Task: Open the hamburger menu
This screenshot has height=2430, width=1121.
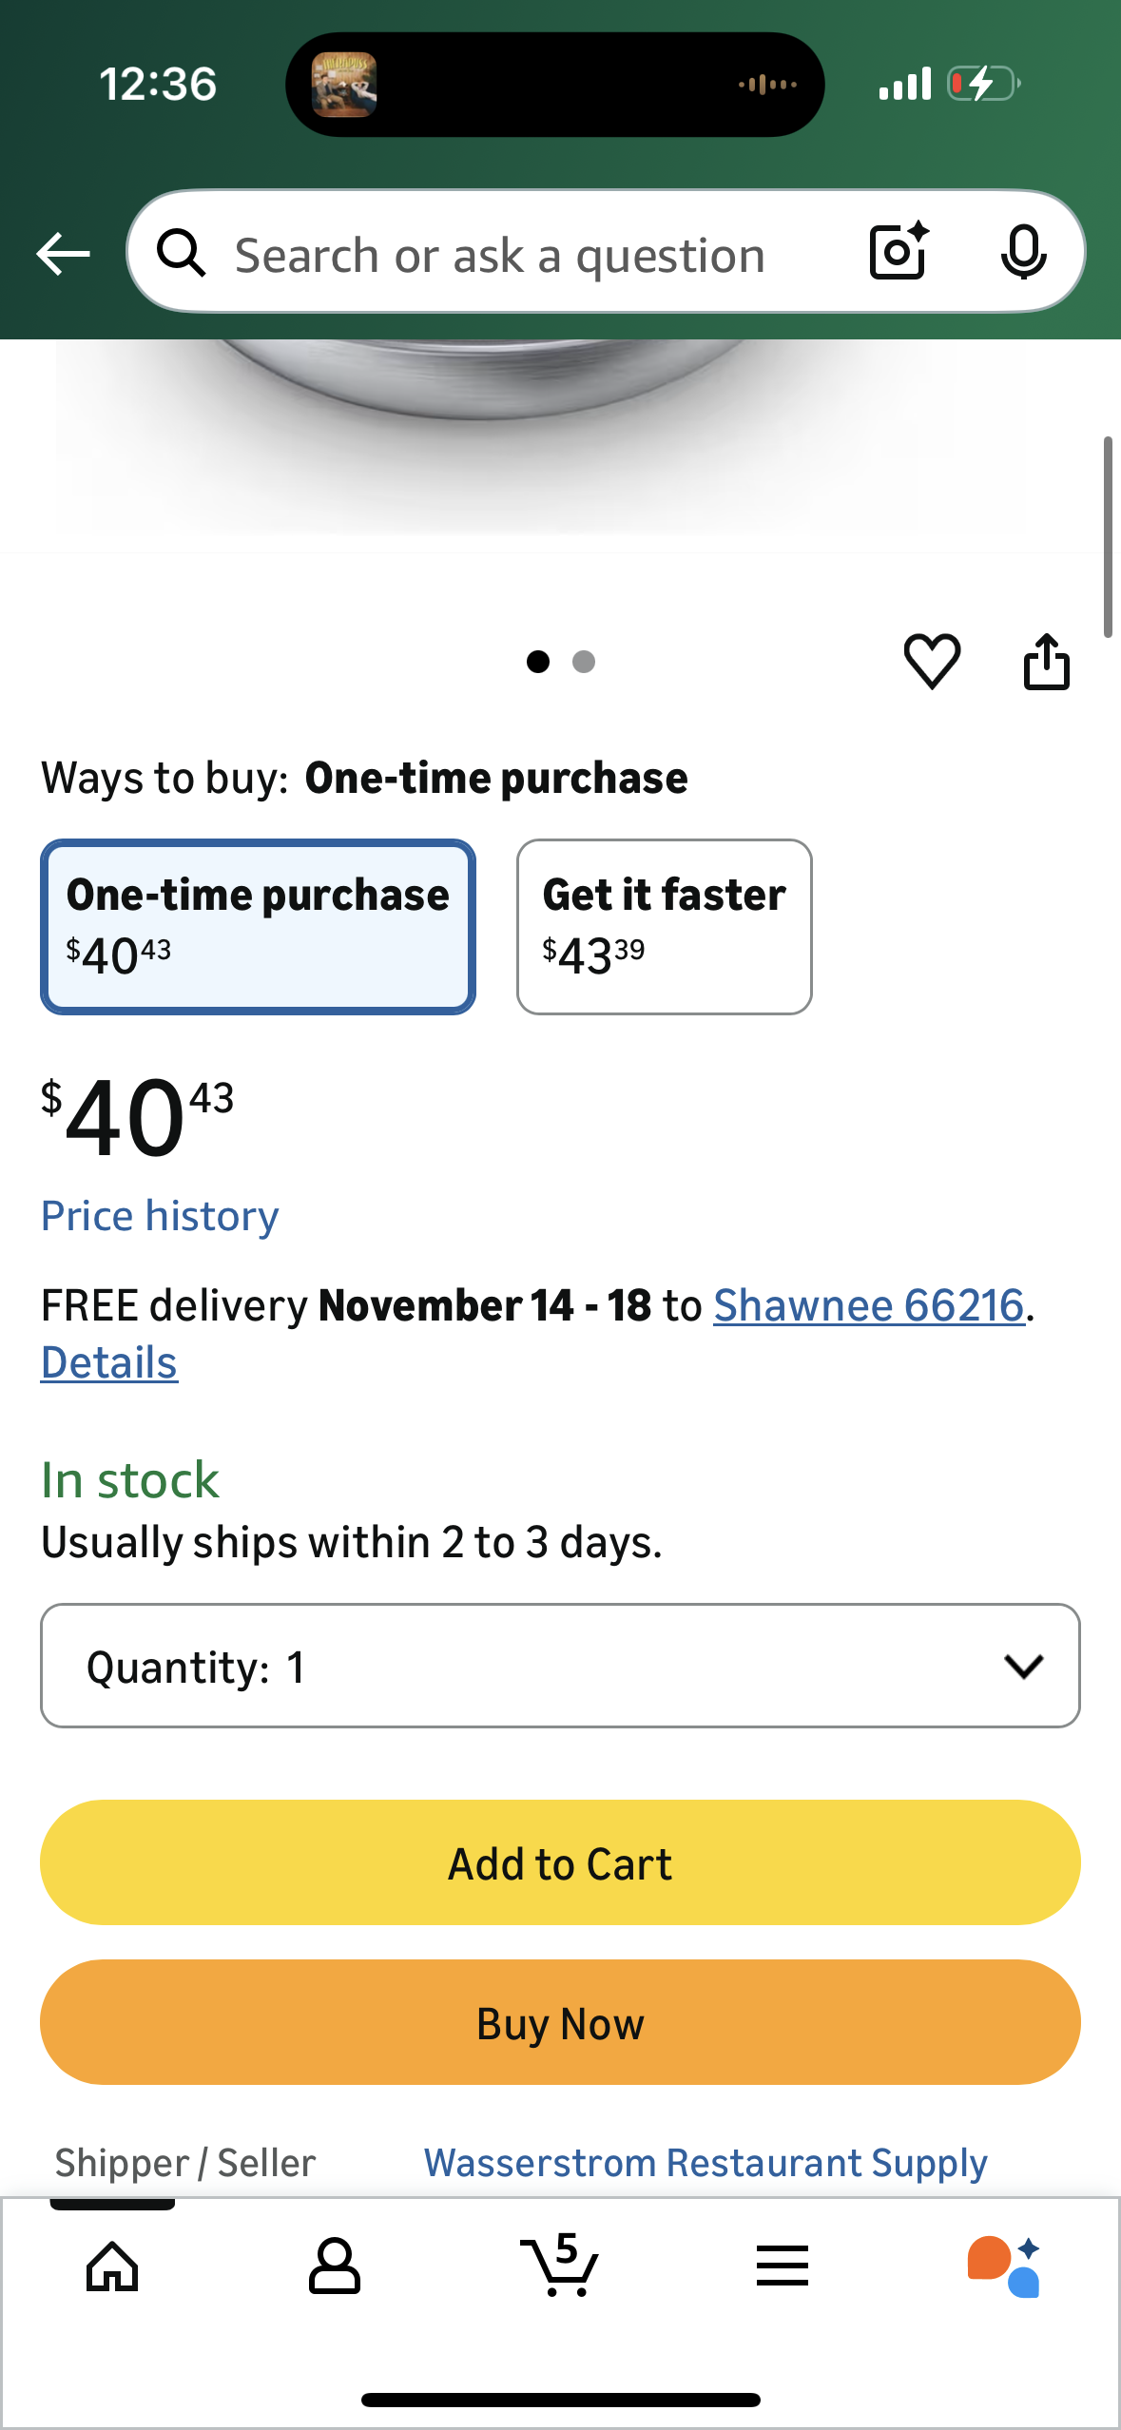Action: (x=783, y=2266)
